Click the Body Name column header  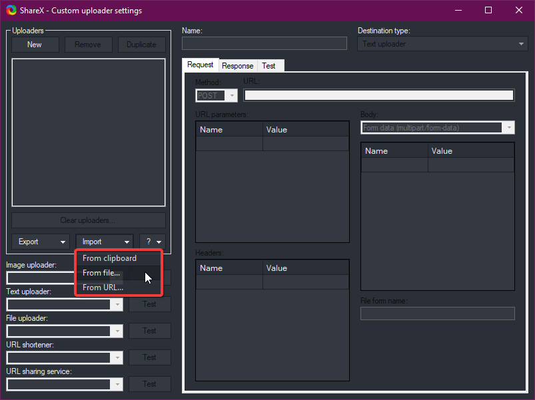click(x=394, y=150)
